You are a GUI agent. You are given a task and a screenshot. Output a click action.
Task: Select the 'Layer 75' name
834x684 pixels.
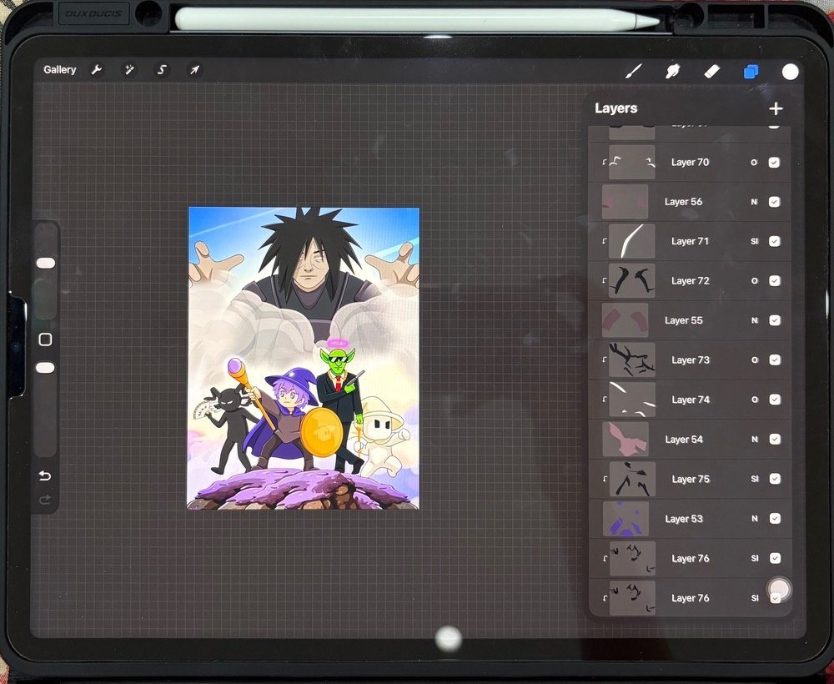691,479
